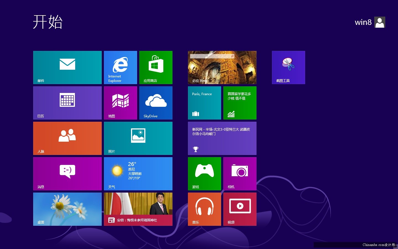The image size is (398, 249).
Task: Open the 人脉 People app
Action: [x=67, y=138]
